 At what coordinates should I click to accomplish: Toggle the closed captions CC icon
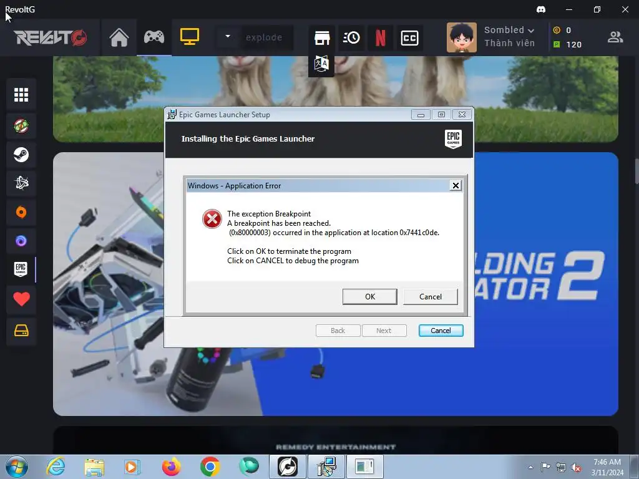tap(409, 38)
